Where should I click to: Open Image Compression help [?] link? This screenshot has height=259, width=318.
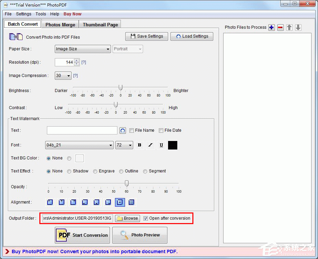point(75,76)
